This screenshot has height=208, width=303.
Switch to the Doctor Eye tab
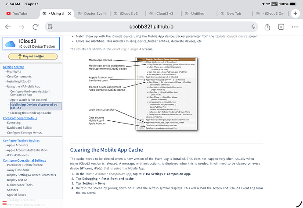click(92, 14)
